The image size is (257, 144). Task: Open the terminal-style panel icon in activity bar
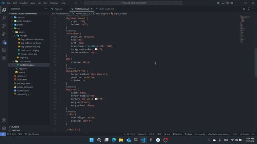point(4,50)
